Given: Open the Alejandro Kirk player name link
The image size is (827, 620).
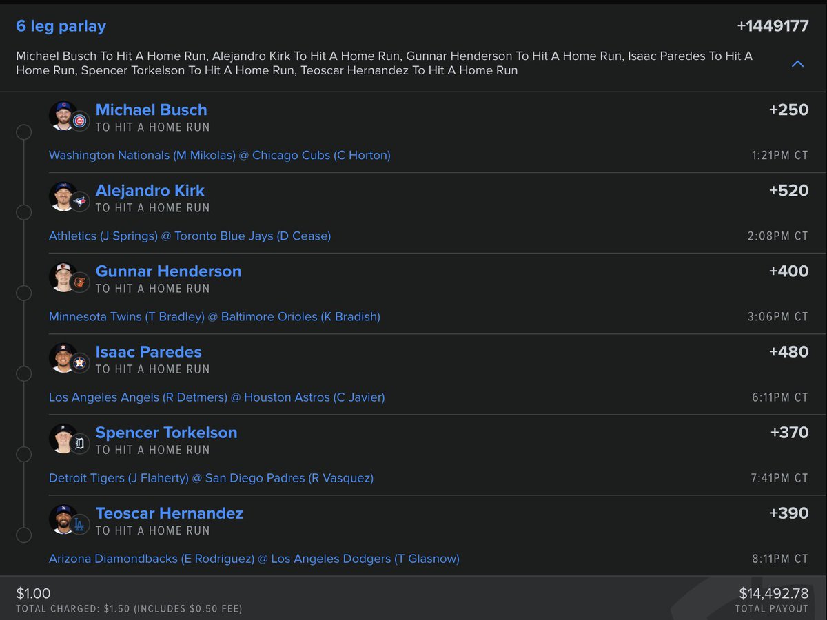Looking at the screenshot, I should point(150,190).
